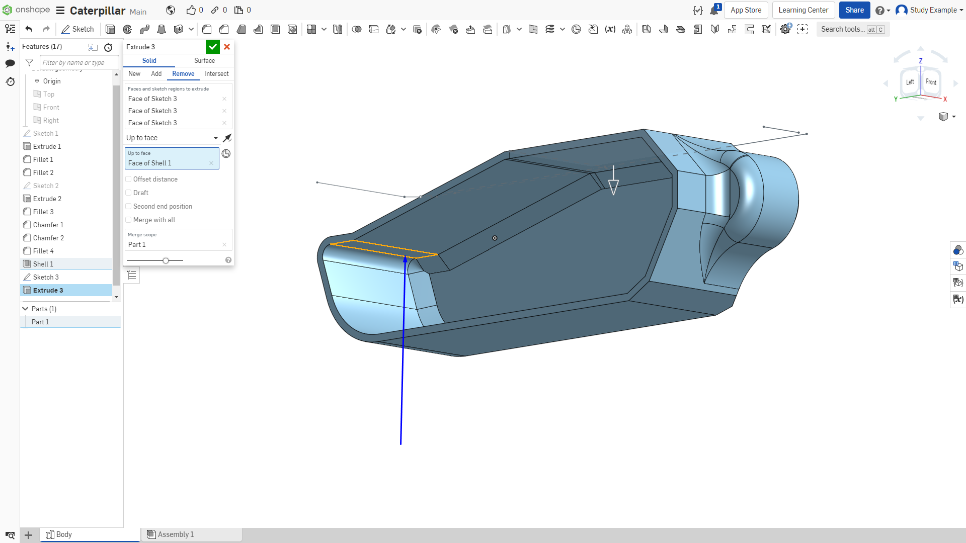Open the Assembly 1 tab
The height and width of the screenshot is (543, 966).
[x=192, y=534]
